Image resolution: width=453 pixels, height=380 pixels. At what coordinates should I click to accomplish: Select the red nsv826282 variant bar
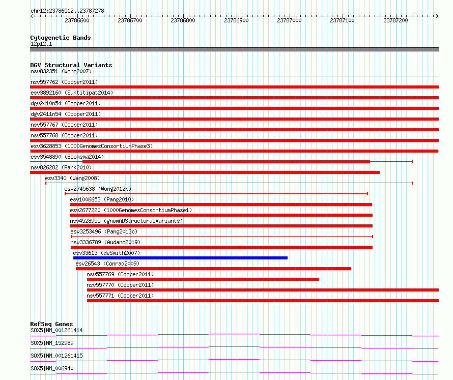pyautogui.click(x=205, y=172)
